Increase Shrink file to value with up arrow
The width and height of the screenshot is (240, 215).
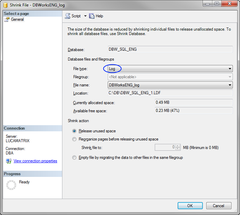point(178,146)
